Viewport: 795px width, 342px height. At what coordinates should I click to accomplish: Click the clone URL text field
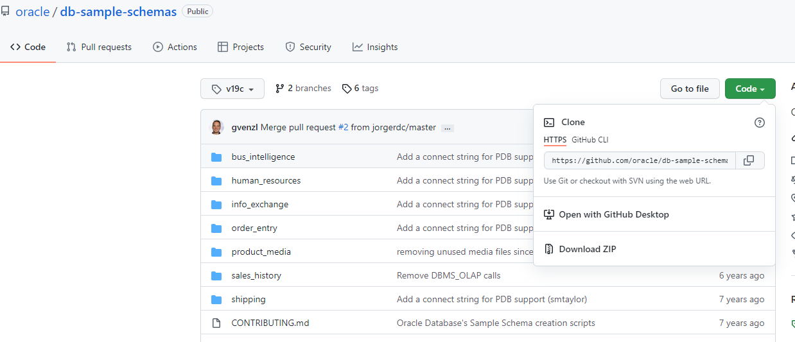[x=640, y=160]
